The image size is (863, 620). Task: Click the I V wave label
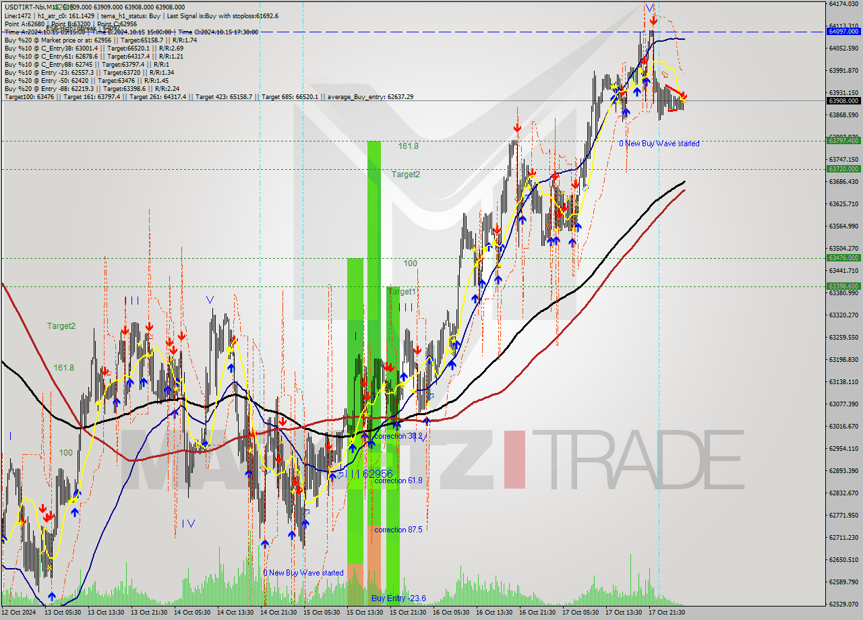pos(188,524)
